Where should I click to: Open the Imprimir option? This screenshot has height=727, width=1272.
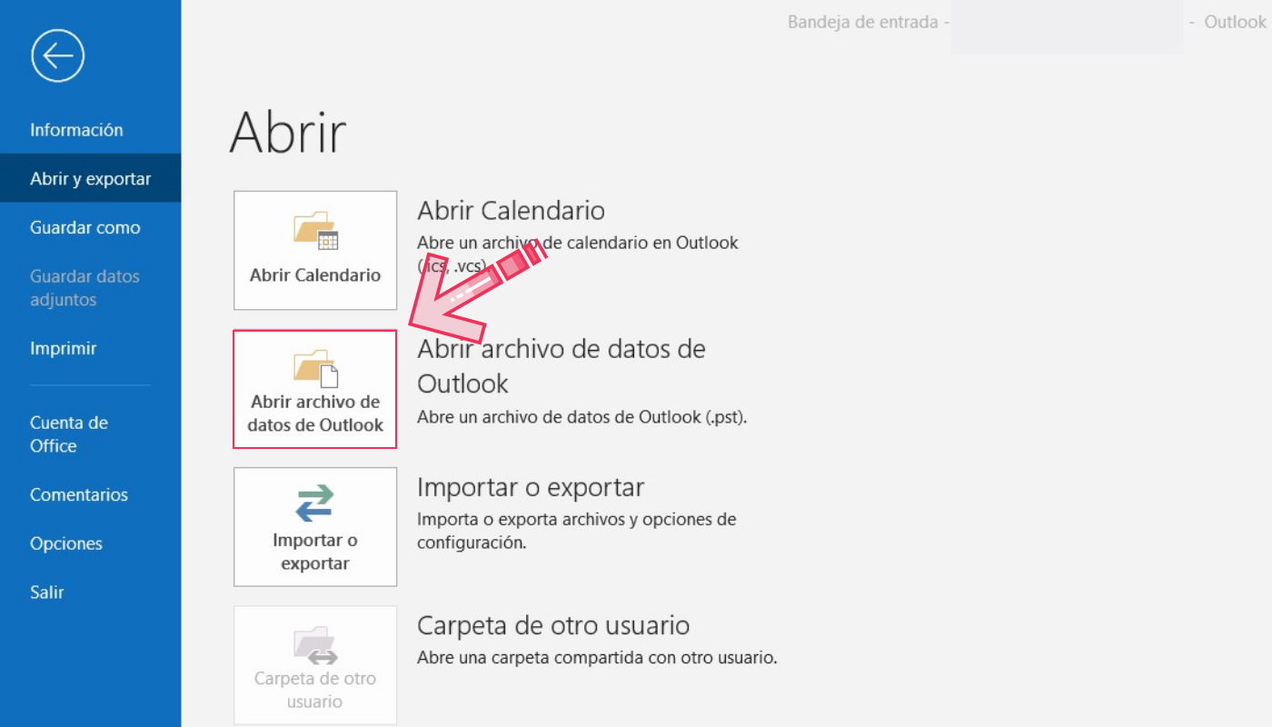point(64,349)
